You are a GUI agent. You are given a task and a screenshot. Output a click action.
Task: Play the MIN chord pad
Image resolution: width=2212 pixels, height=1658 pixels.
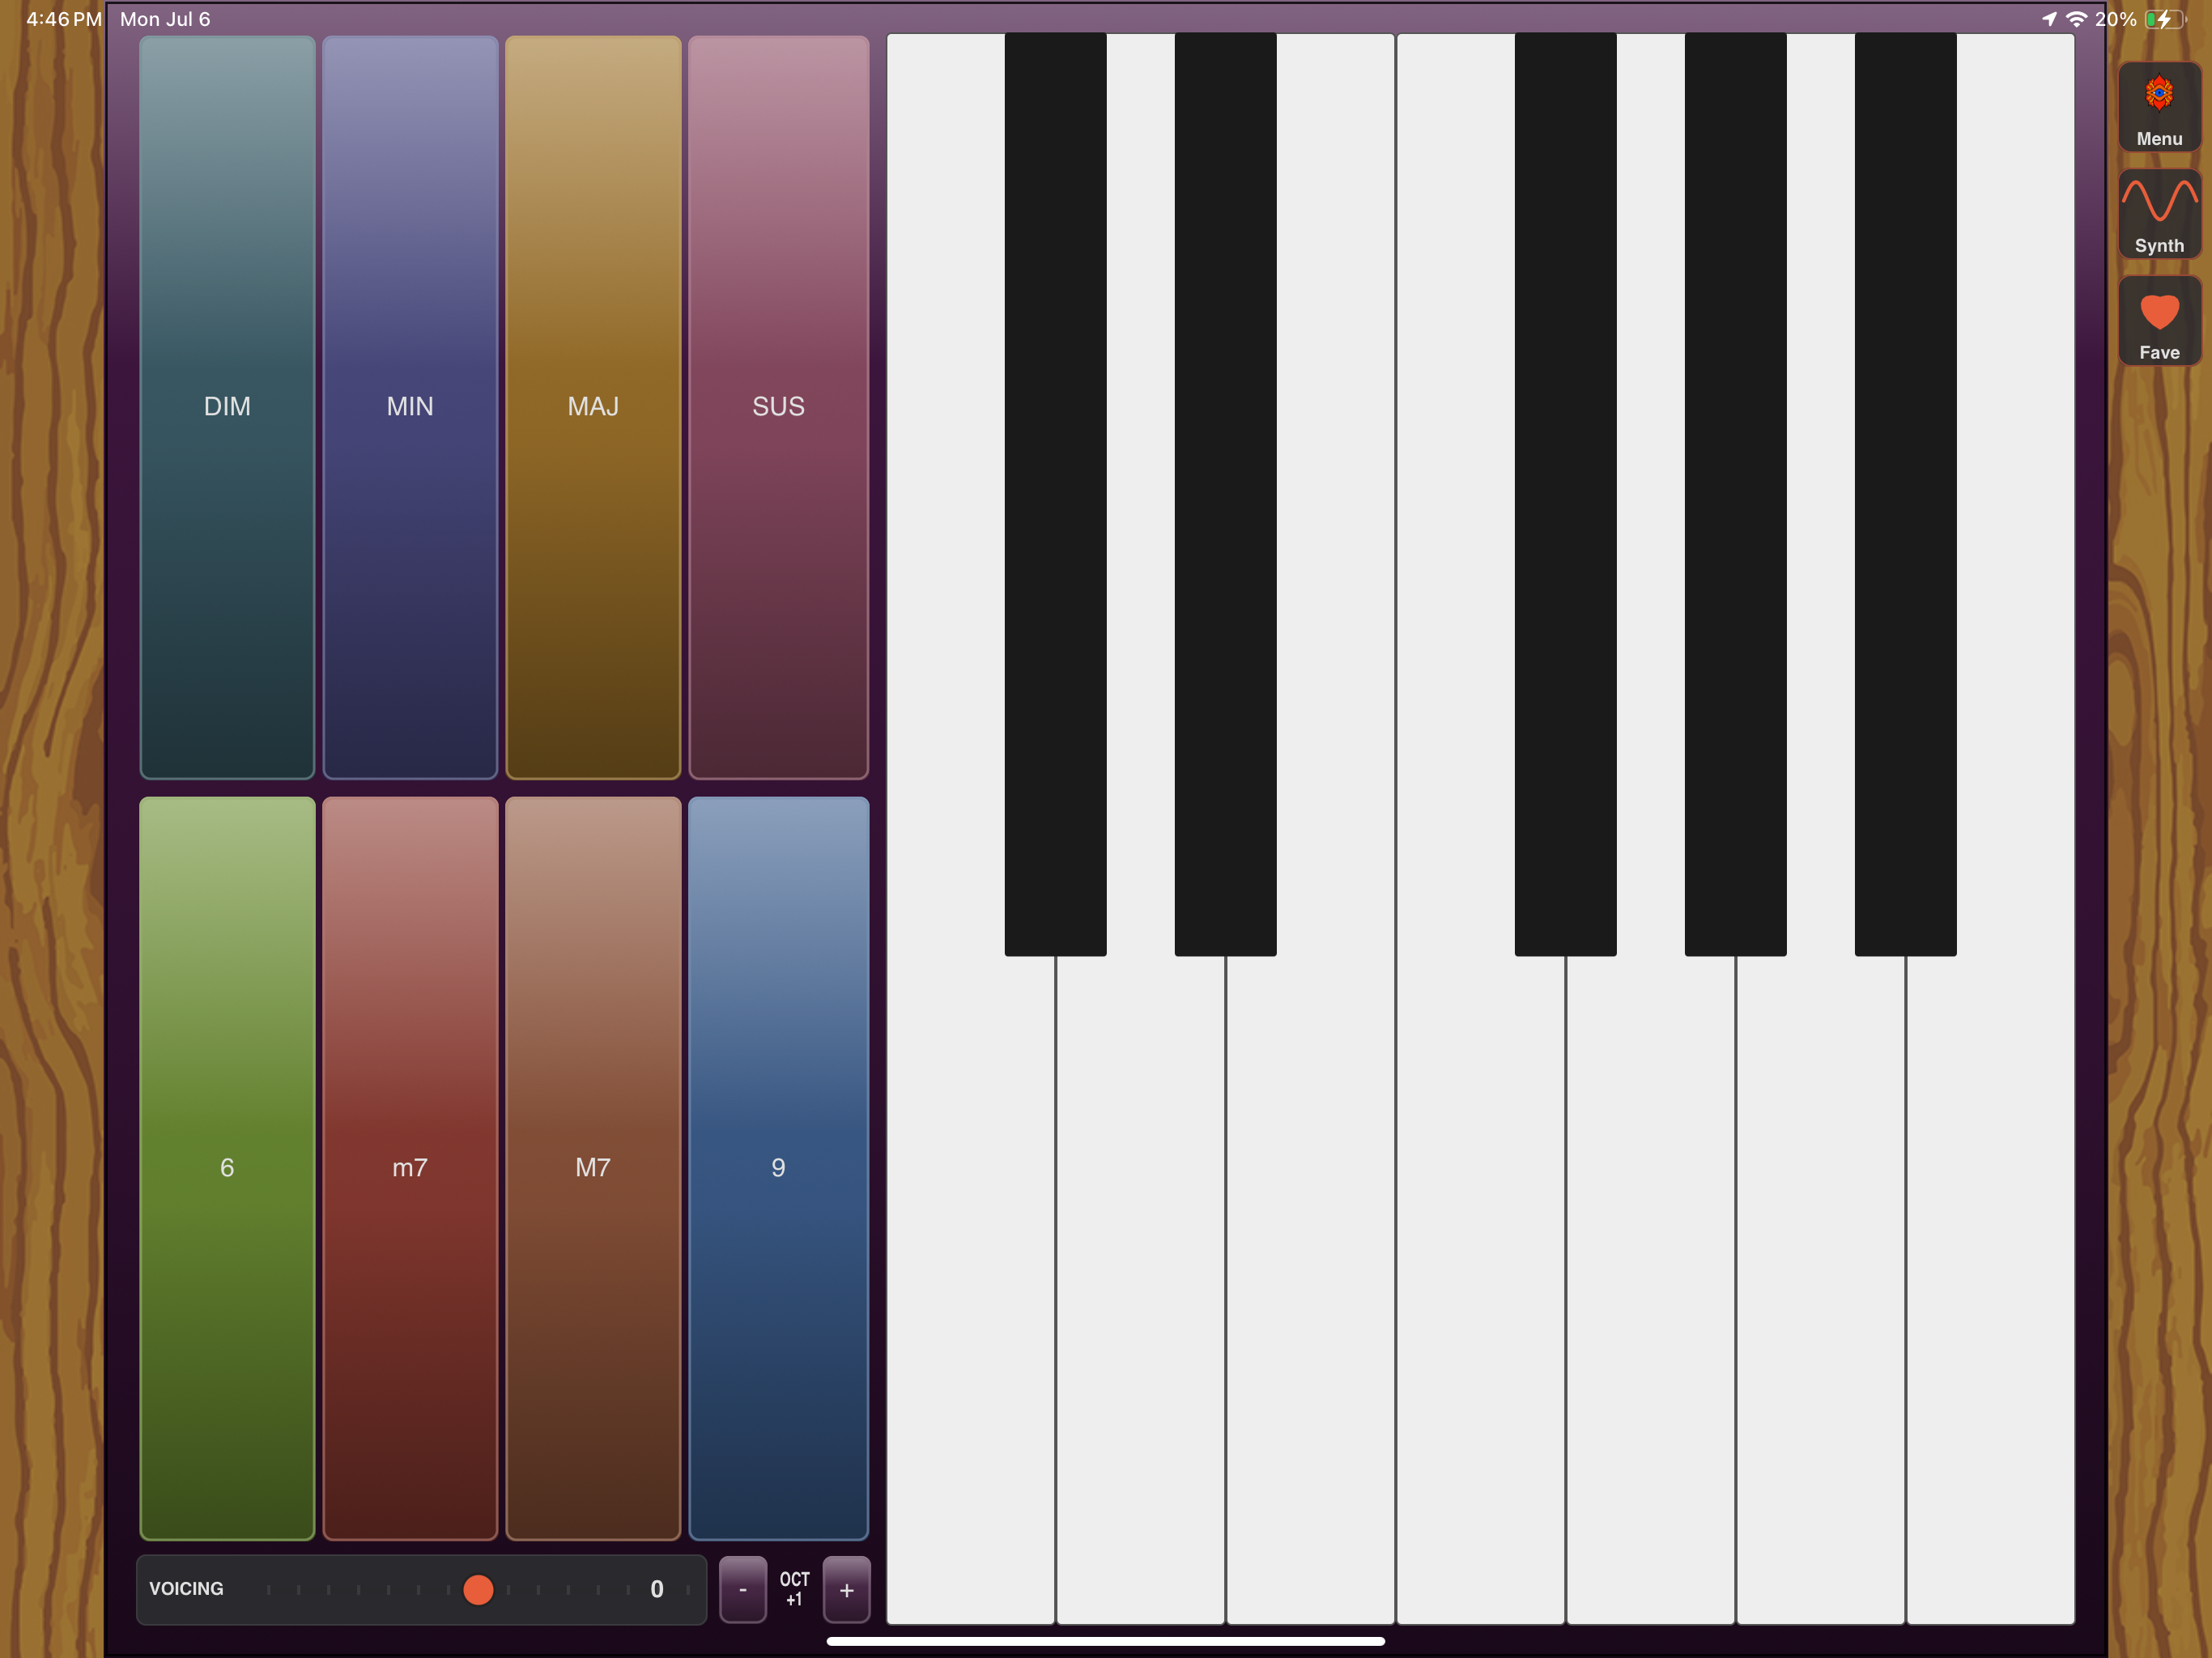click(x=410, y=407)
